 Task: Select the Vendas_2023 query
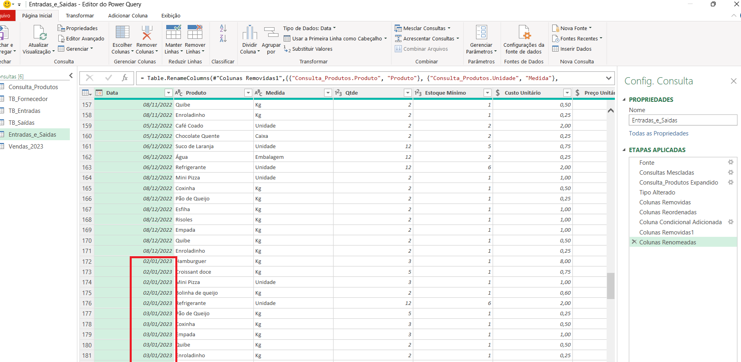[26, 146]
